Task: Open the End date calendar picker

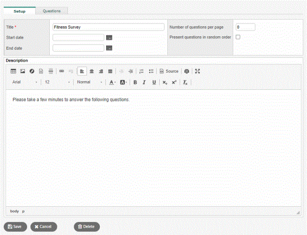Action: coord(109,48)
